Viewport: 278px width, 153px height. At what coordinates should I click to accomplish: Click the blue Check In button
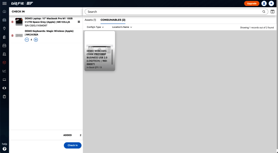click(73, 145)
